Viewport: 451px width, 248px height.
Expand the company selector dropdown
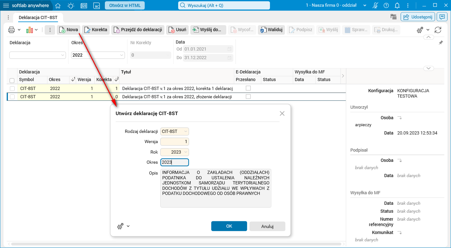[365, 5]
